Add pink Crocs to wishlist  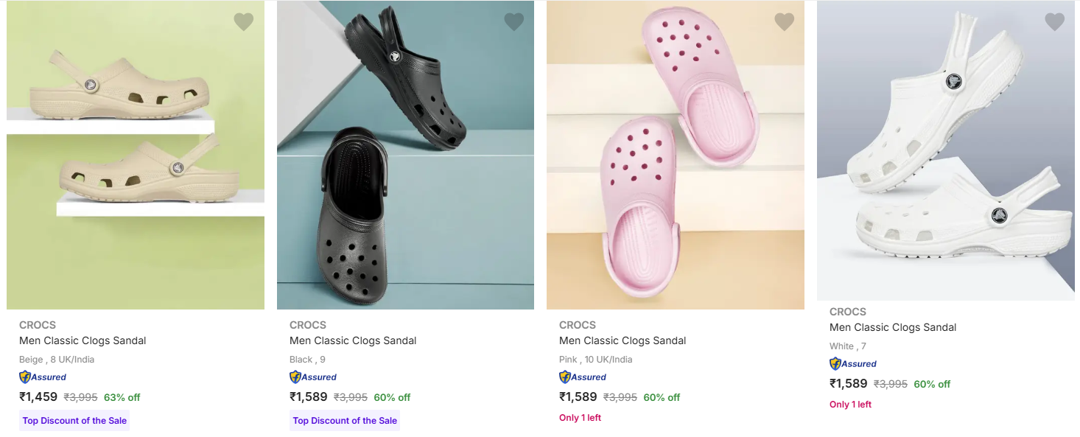[784, 22]
